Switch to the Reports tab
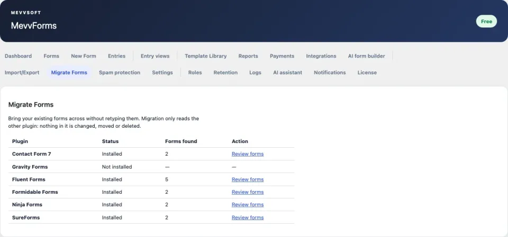 click(248, 56)
